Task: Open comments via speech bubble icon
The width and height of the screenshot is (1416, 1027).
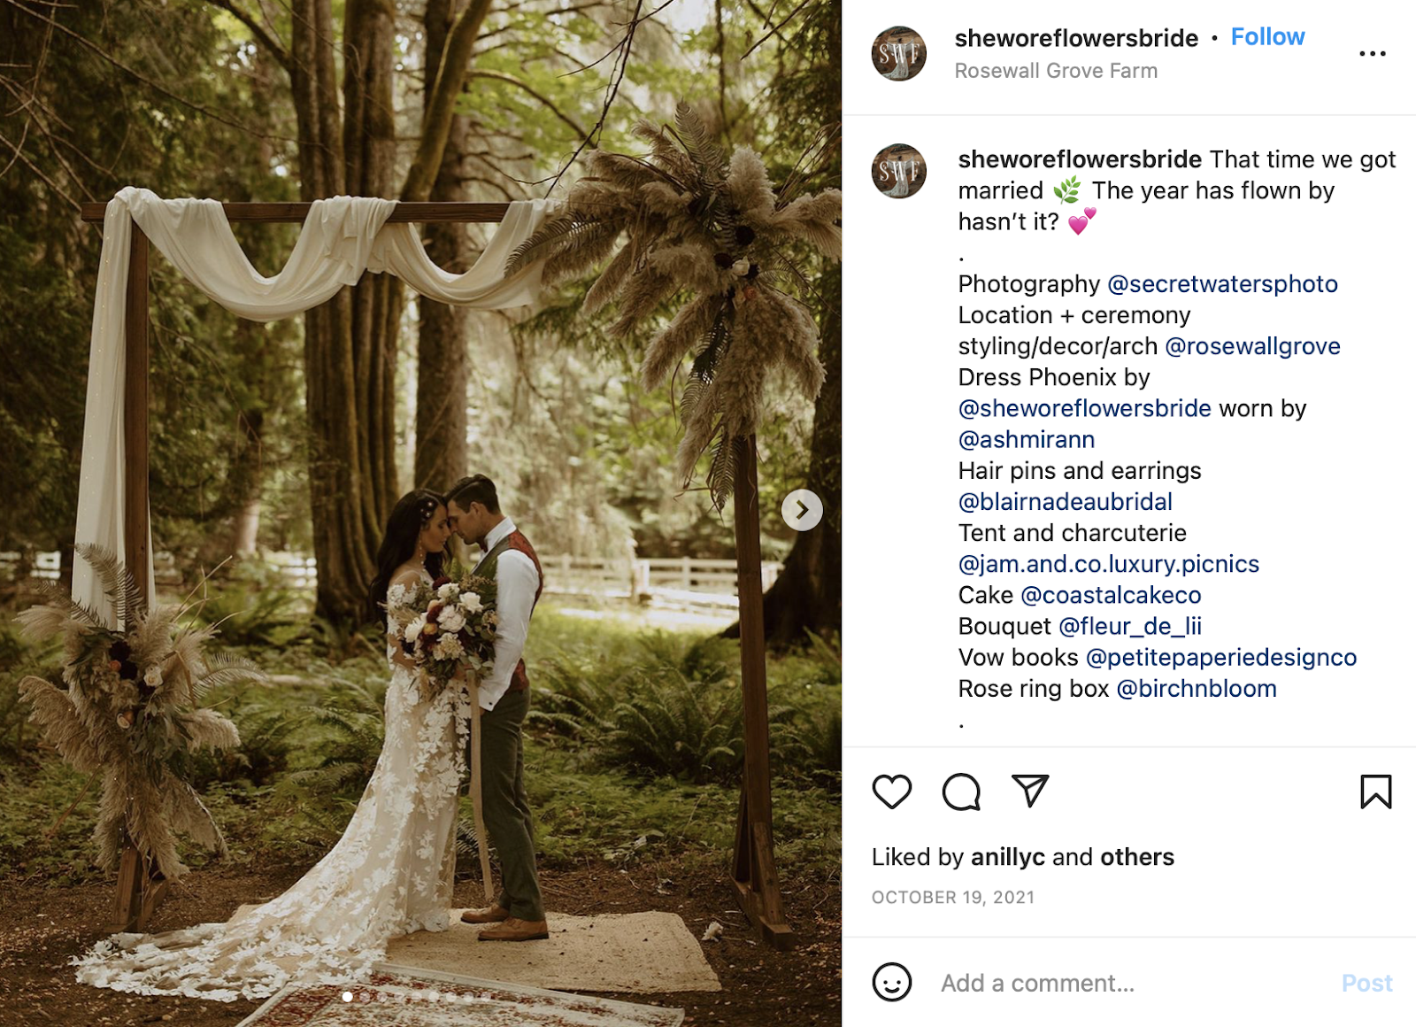Action: click(961, 791)
